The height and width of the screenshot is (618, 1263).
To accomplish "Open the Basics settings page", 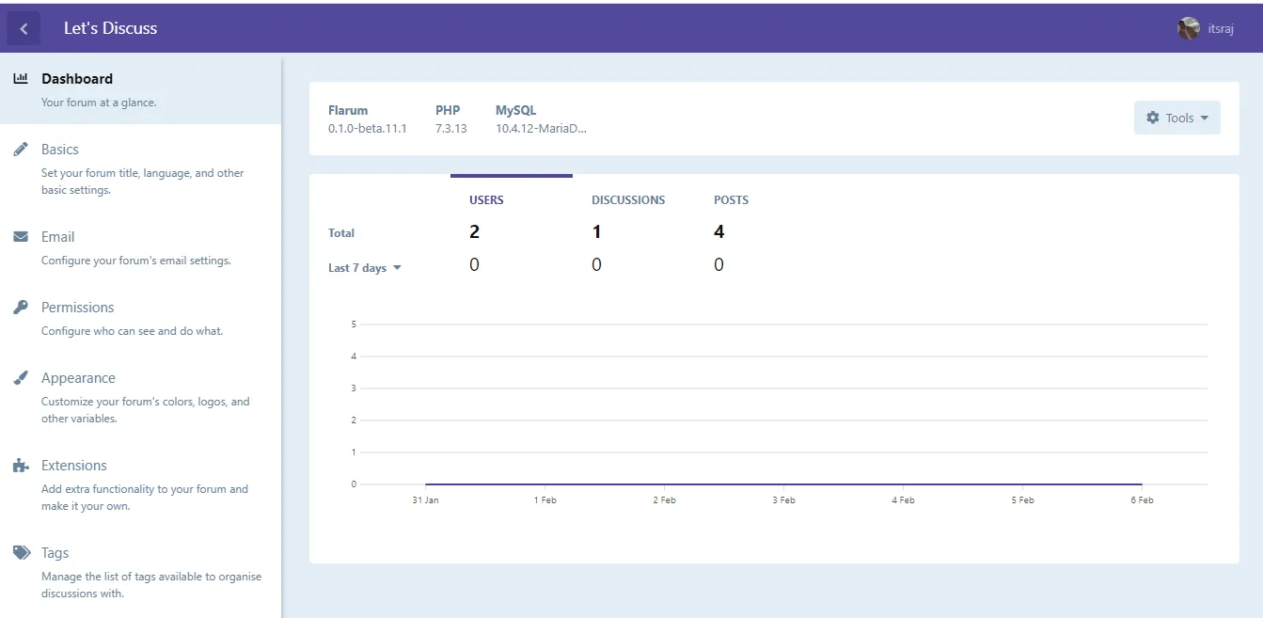I will [140, 168].
